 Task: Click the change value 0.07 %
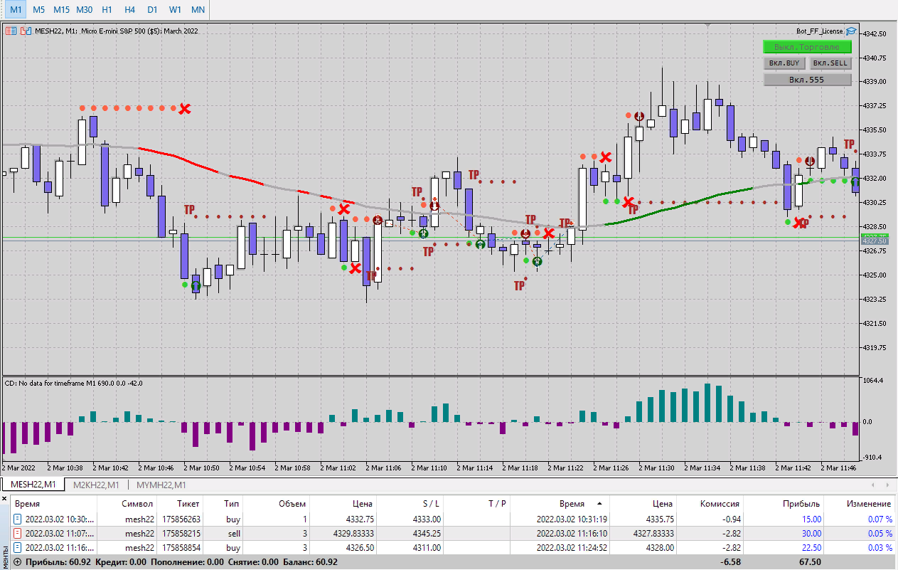tap(880, 519)
